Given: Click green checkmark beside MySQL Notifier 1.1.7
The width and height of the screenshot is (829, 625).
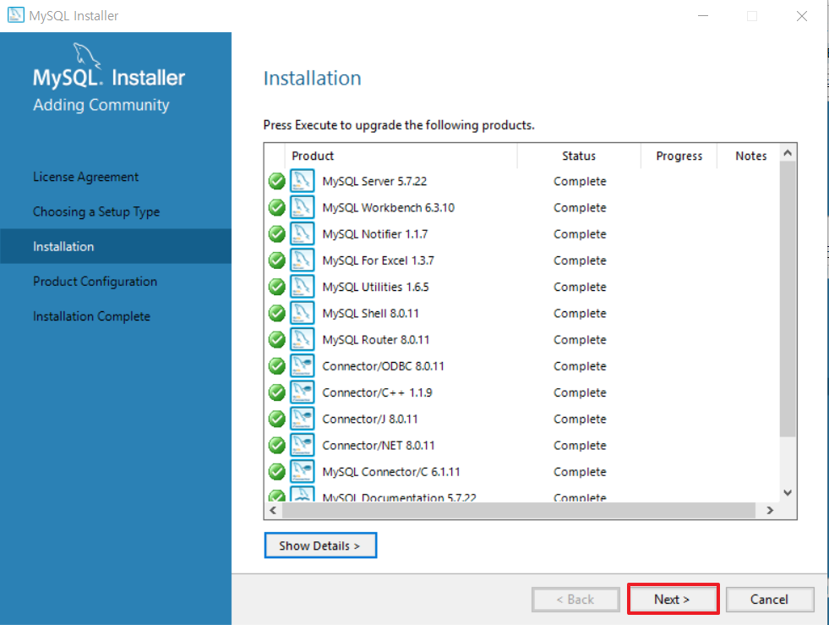Looking at the screenshot, I should tap(276, 234).
